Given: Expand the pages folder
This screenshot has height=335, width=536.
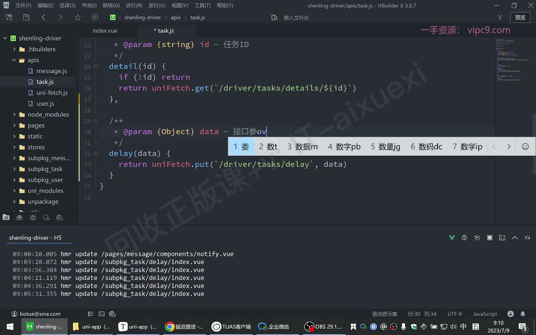Looking at the screenshot, I should click(x=14, y=125).
